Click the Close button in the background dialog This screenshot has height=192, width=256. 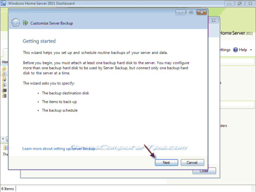pyautogui.click(x=204, y=171)
